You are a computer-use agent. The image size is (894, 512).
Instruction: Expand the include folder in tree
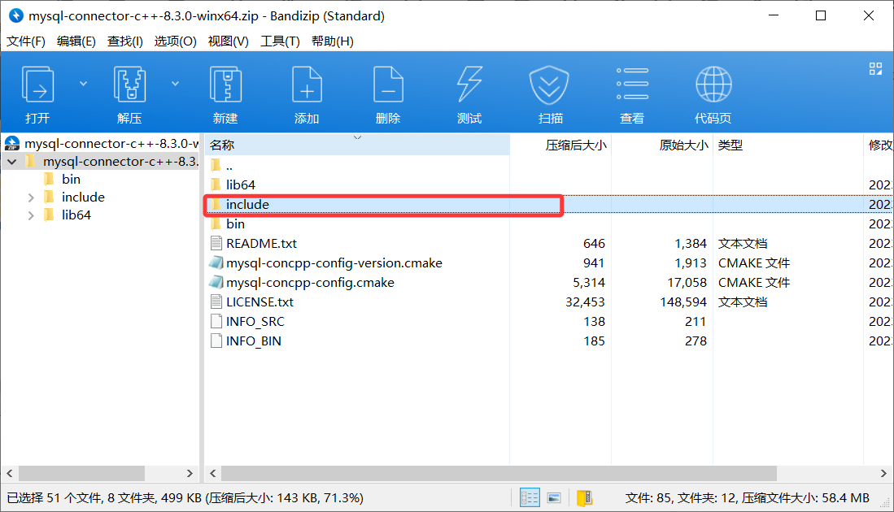(x=31, y=197)
